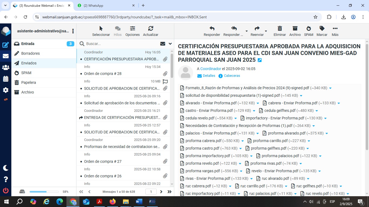The height and width of the screenshot is (207, 369).
Task: Click the Responder reply icon
Action: (212, 29)
